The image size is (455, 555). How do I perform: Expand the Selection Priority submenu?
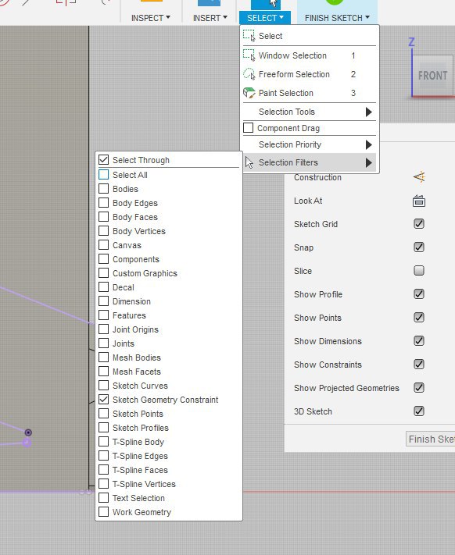click(309, 144)
